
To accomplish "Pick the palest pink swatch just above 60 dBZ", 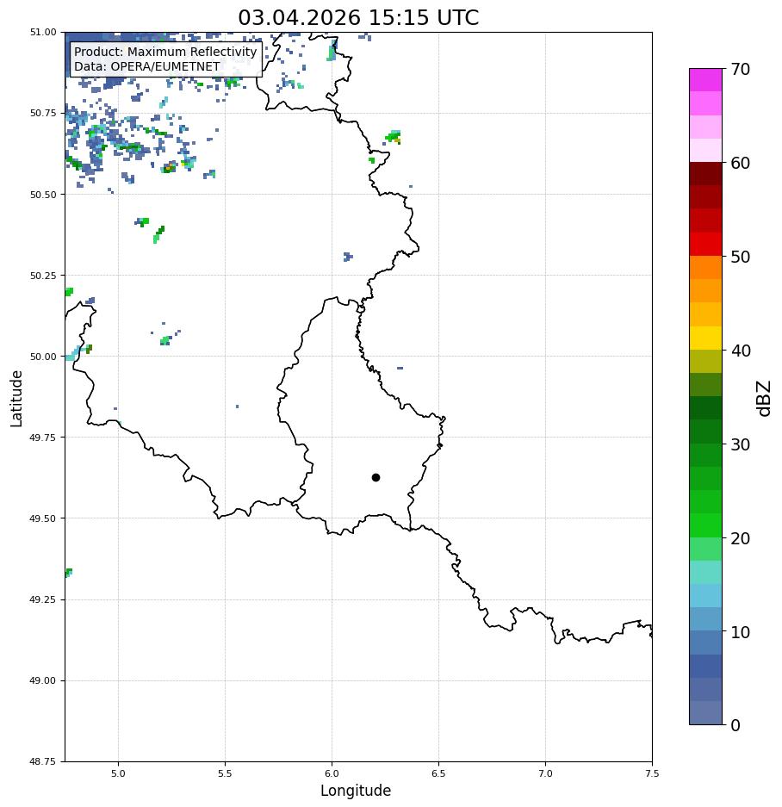I will [x=706, y=150].
